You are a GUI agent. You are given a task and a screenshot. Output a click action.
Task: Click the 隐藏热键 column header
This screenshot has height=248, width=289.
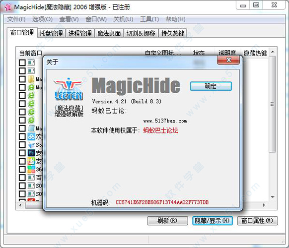coord(255,53)
